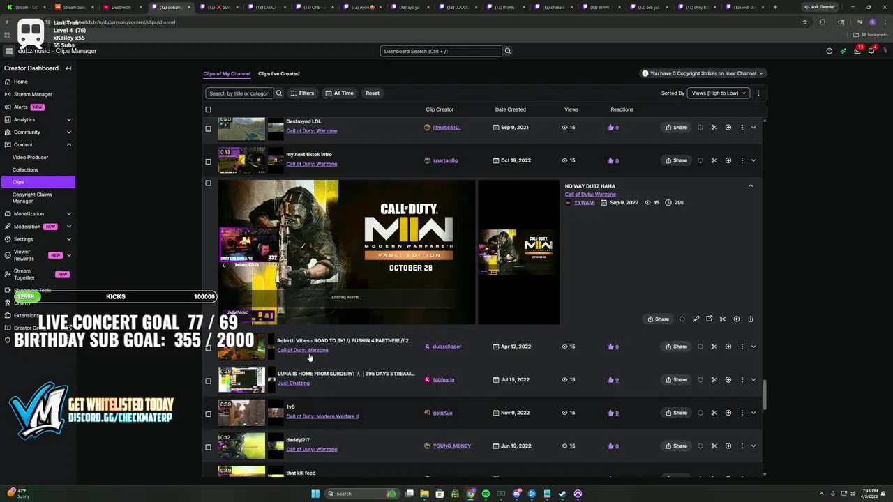Open notifications bell with 13 badge
Screen dimensions: 893x502
pyautogui.click(x=857, y=51)
